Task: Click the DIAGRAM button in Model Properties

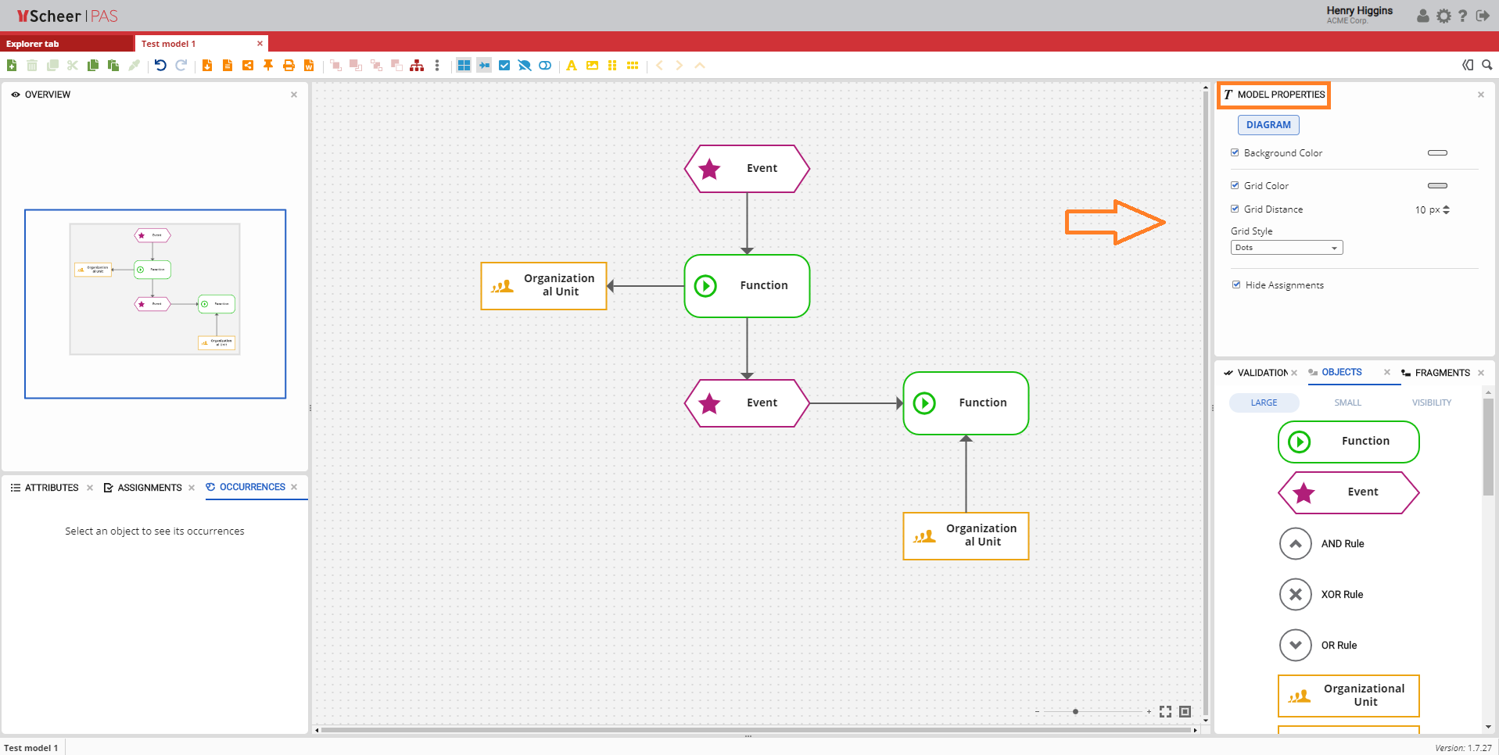Action: pyautogui.click(x=1268, y=125)
